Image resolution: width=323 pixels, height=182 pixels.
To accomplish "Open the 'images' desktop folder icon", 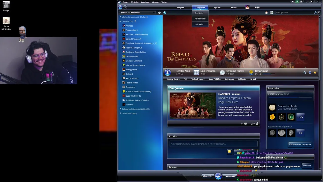I will click(x=6, y=6).
